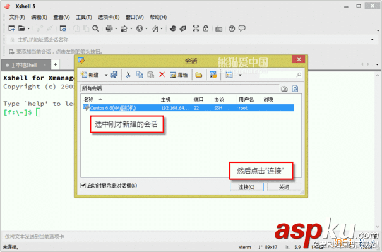Expand the Print icon dropdown arrow
Image resolution: width=382 pixels, height=252 pixels.
click(116, 29)
